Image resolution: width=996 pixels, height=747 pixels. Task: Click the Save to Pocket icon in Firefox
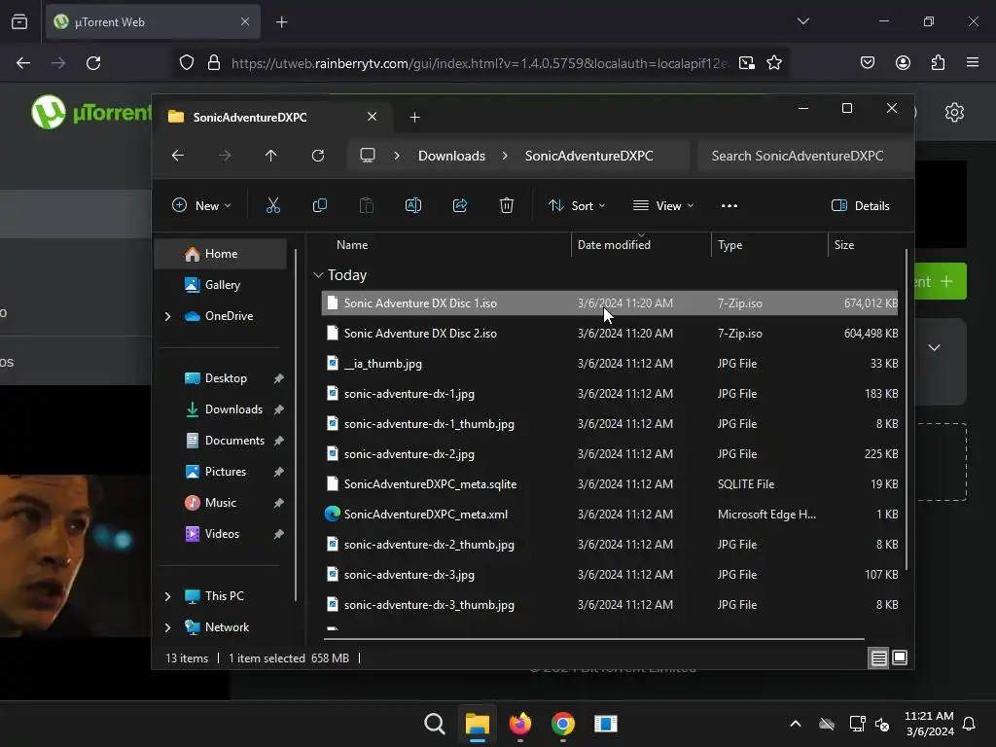[x=867, y=62]
